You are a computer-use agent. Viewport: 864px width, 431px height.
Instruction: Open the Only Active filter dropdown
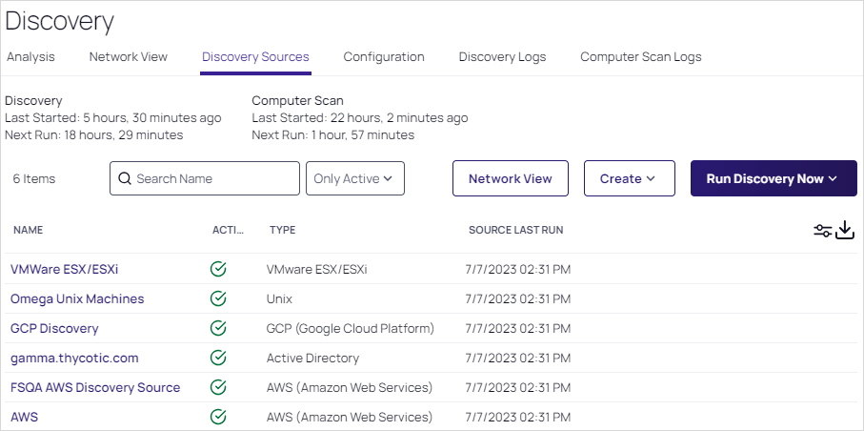point(354,178)
